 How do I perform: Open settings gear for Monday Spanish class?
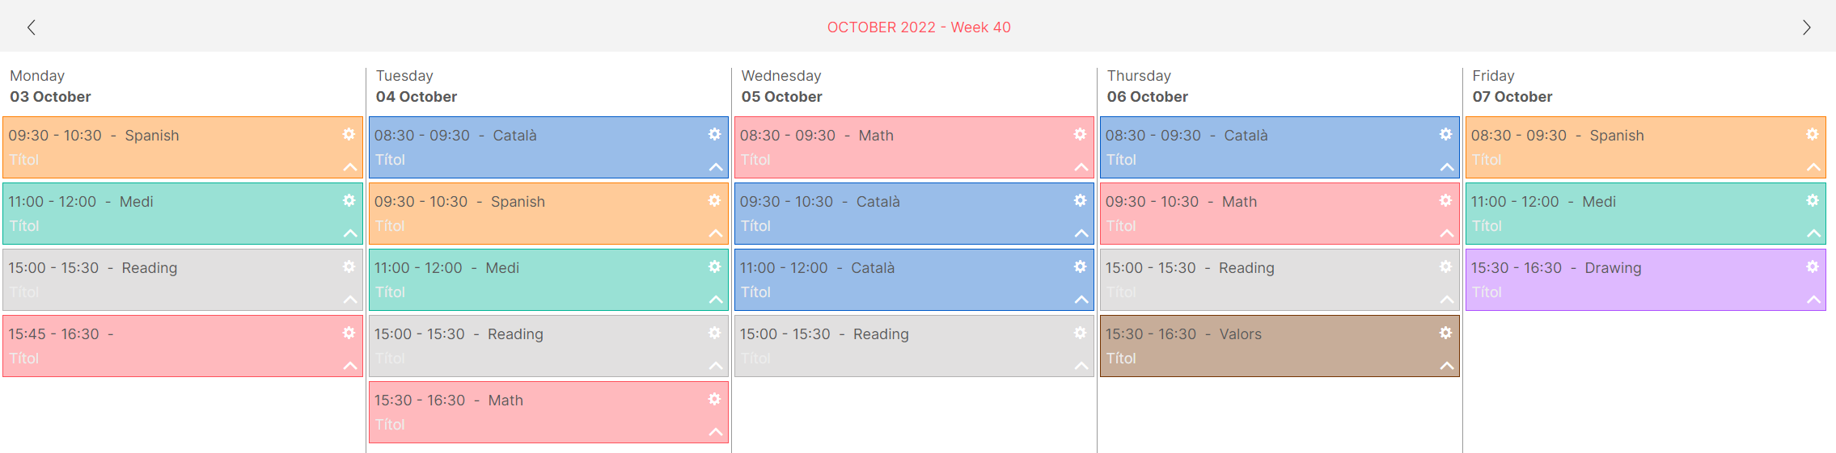(349, 134)
